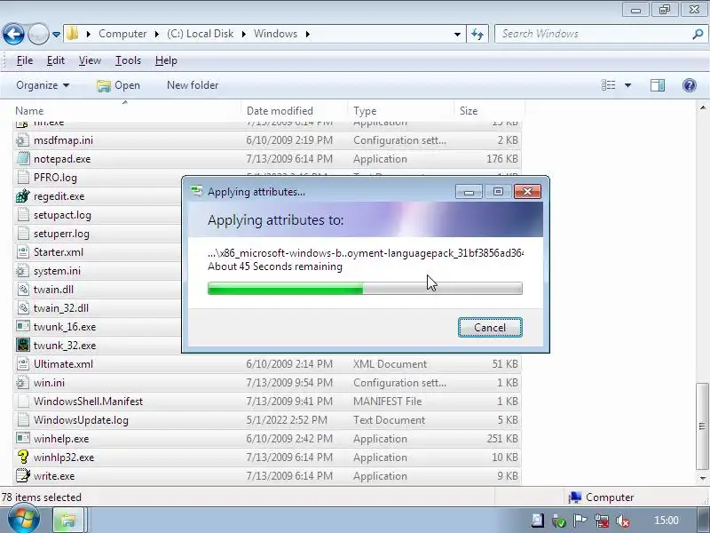
Task: Click the WindowsShell.Manifest file name
Action: [x=88, y=402]
